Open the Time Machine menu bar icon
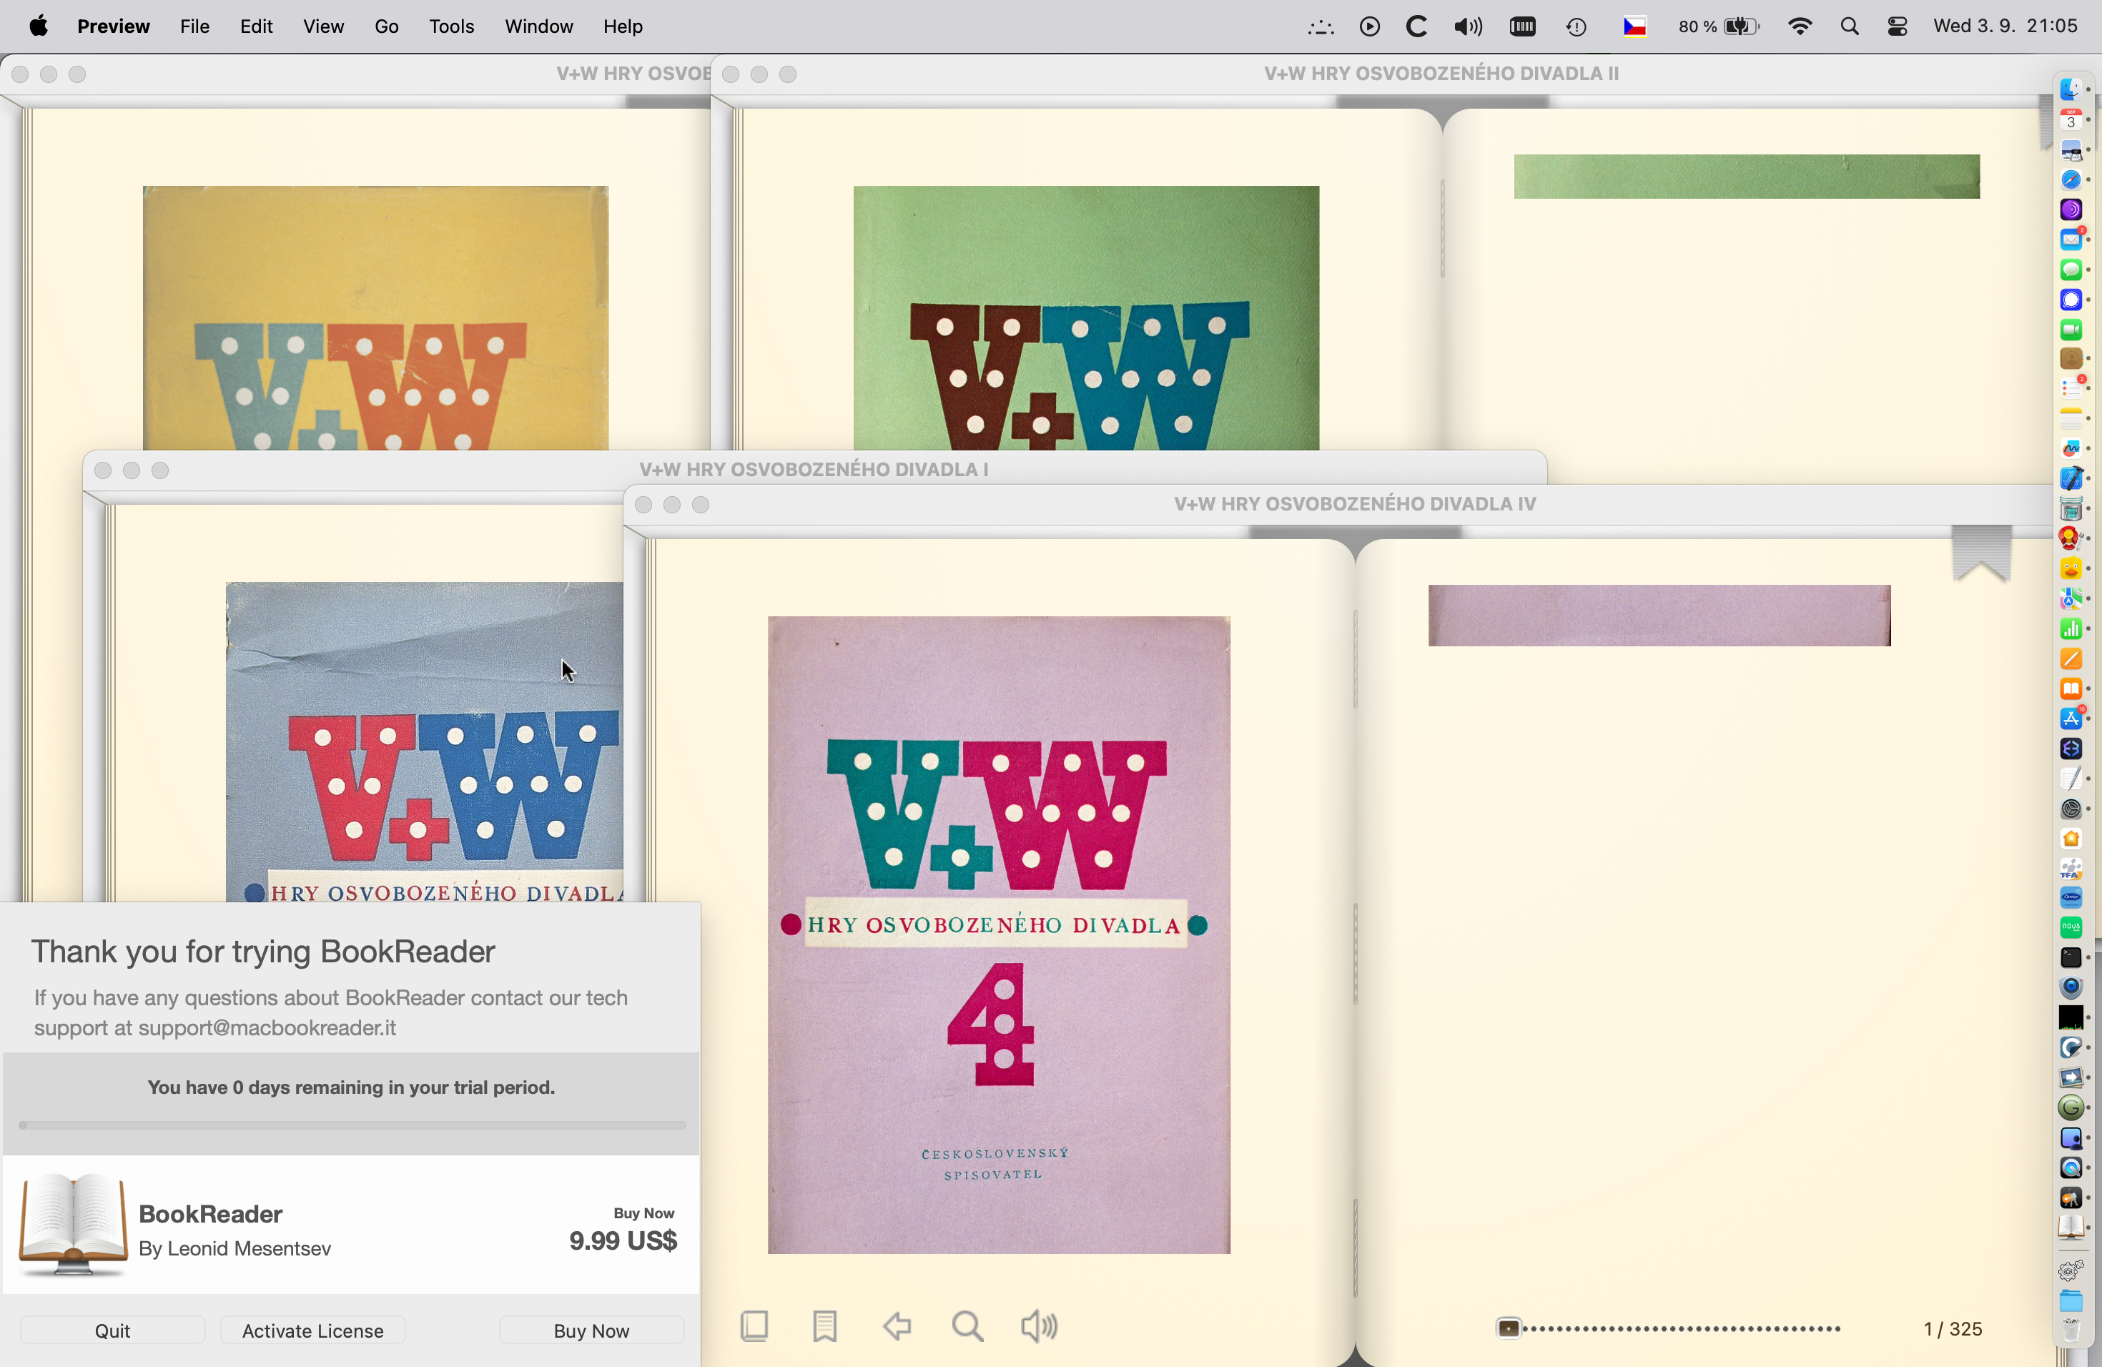 pos(1576,26)
